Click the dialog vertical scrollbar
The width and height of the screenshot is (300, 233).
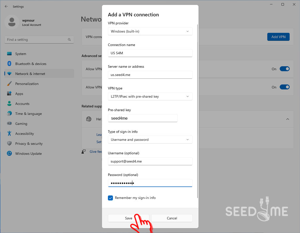coord(197,111)
